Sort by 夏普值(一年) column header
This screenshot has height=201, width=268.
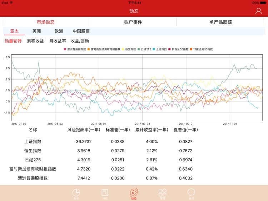pos(186,130)
